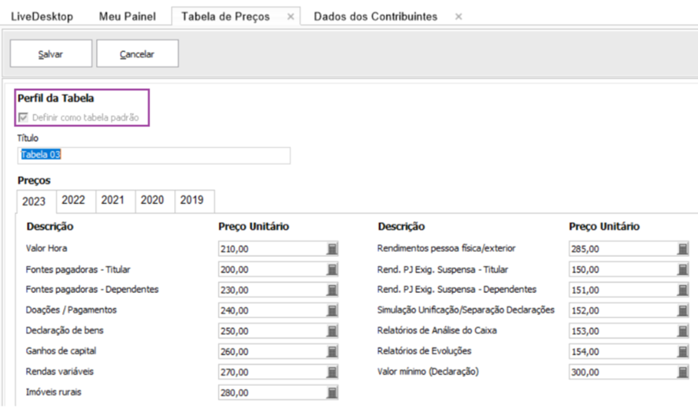
Task: Open calculator icon for Rendas variáveis price
Action: click(332, 372)
